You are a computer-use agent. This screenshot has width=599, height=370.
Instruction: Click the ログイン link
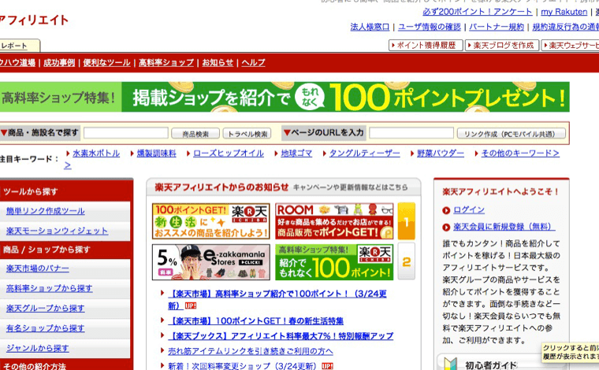tap(469, 210)
